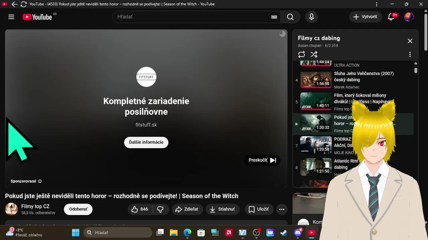Select the currently playing 1:30:32 thumbnail
This screenshot has height=240, width=428.
pyautogui.click(x=316, y=123)
